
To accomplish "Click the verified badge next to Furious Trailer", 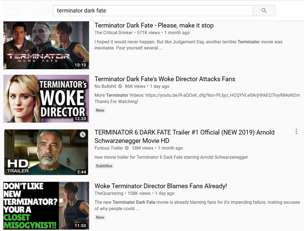I will [x=127, y=148].
